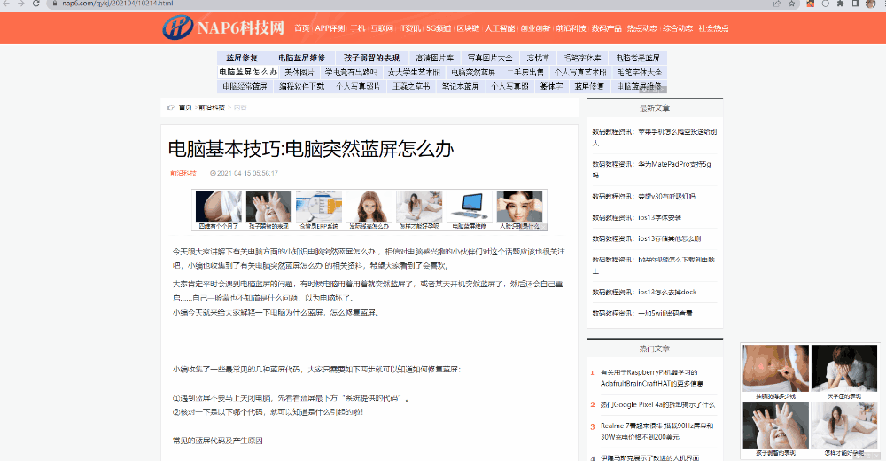Click the 毛笔字体大全 keyword link
This screenshot has height=461, width=886.
(640, 72)
